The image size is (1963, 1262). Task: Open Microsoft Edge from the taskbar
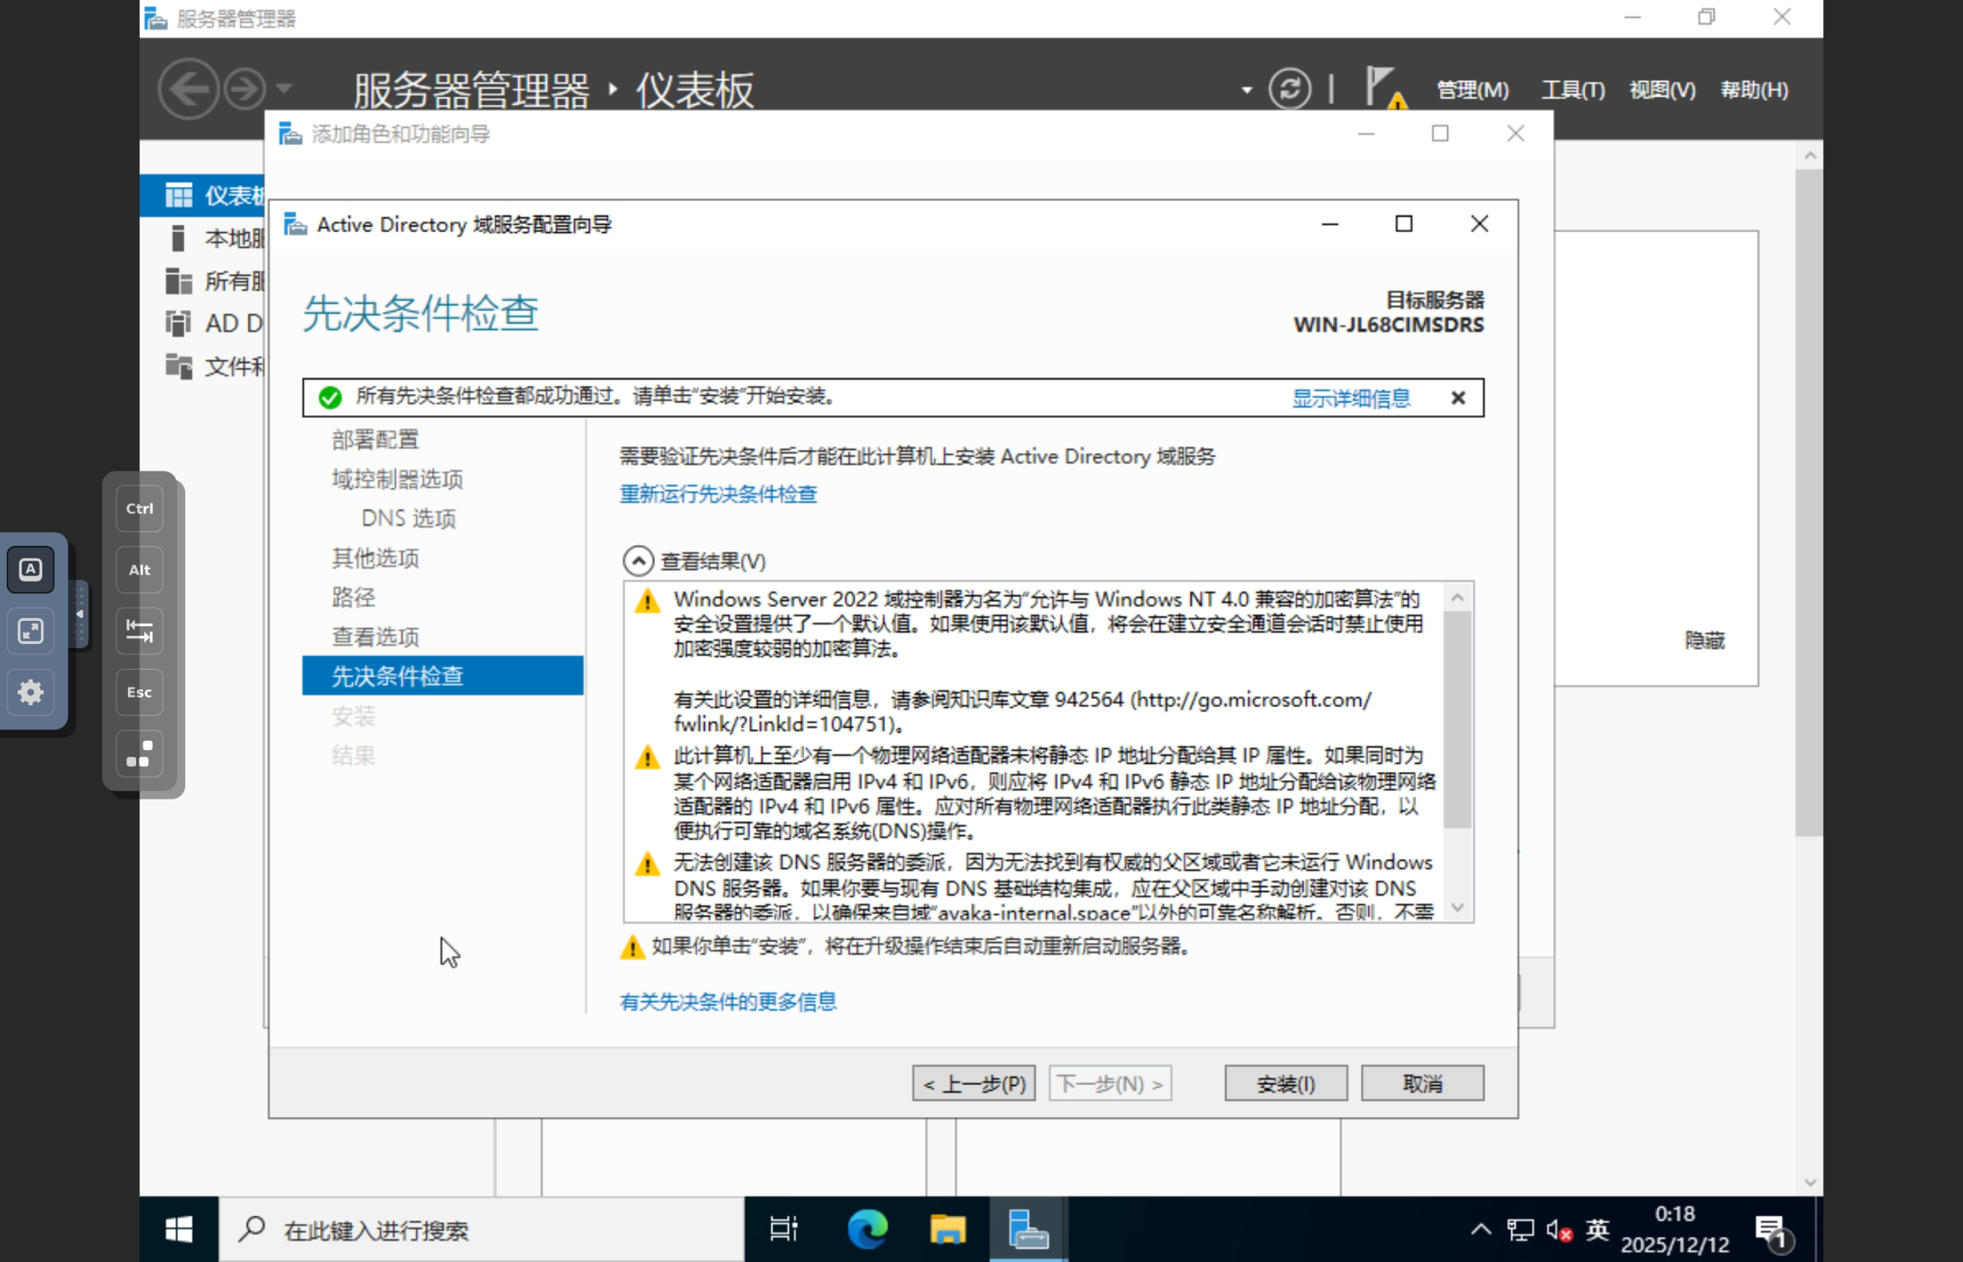(867, 1229)
